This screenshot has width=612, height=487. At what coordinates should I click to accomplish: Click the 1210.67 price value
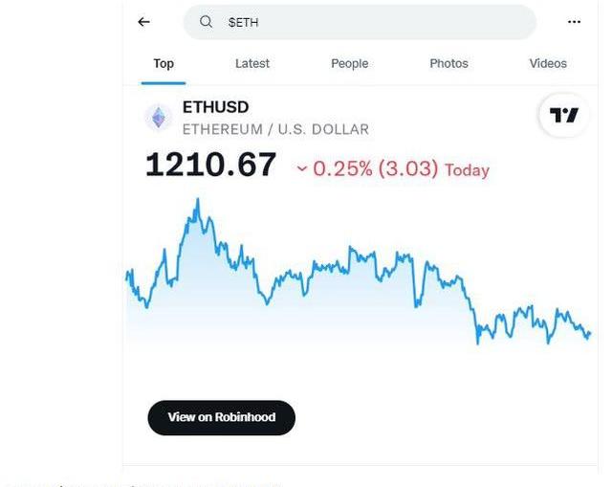pyautogui.click(x=210, y=166)
